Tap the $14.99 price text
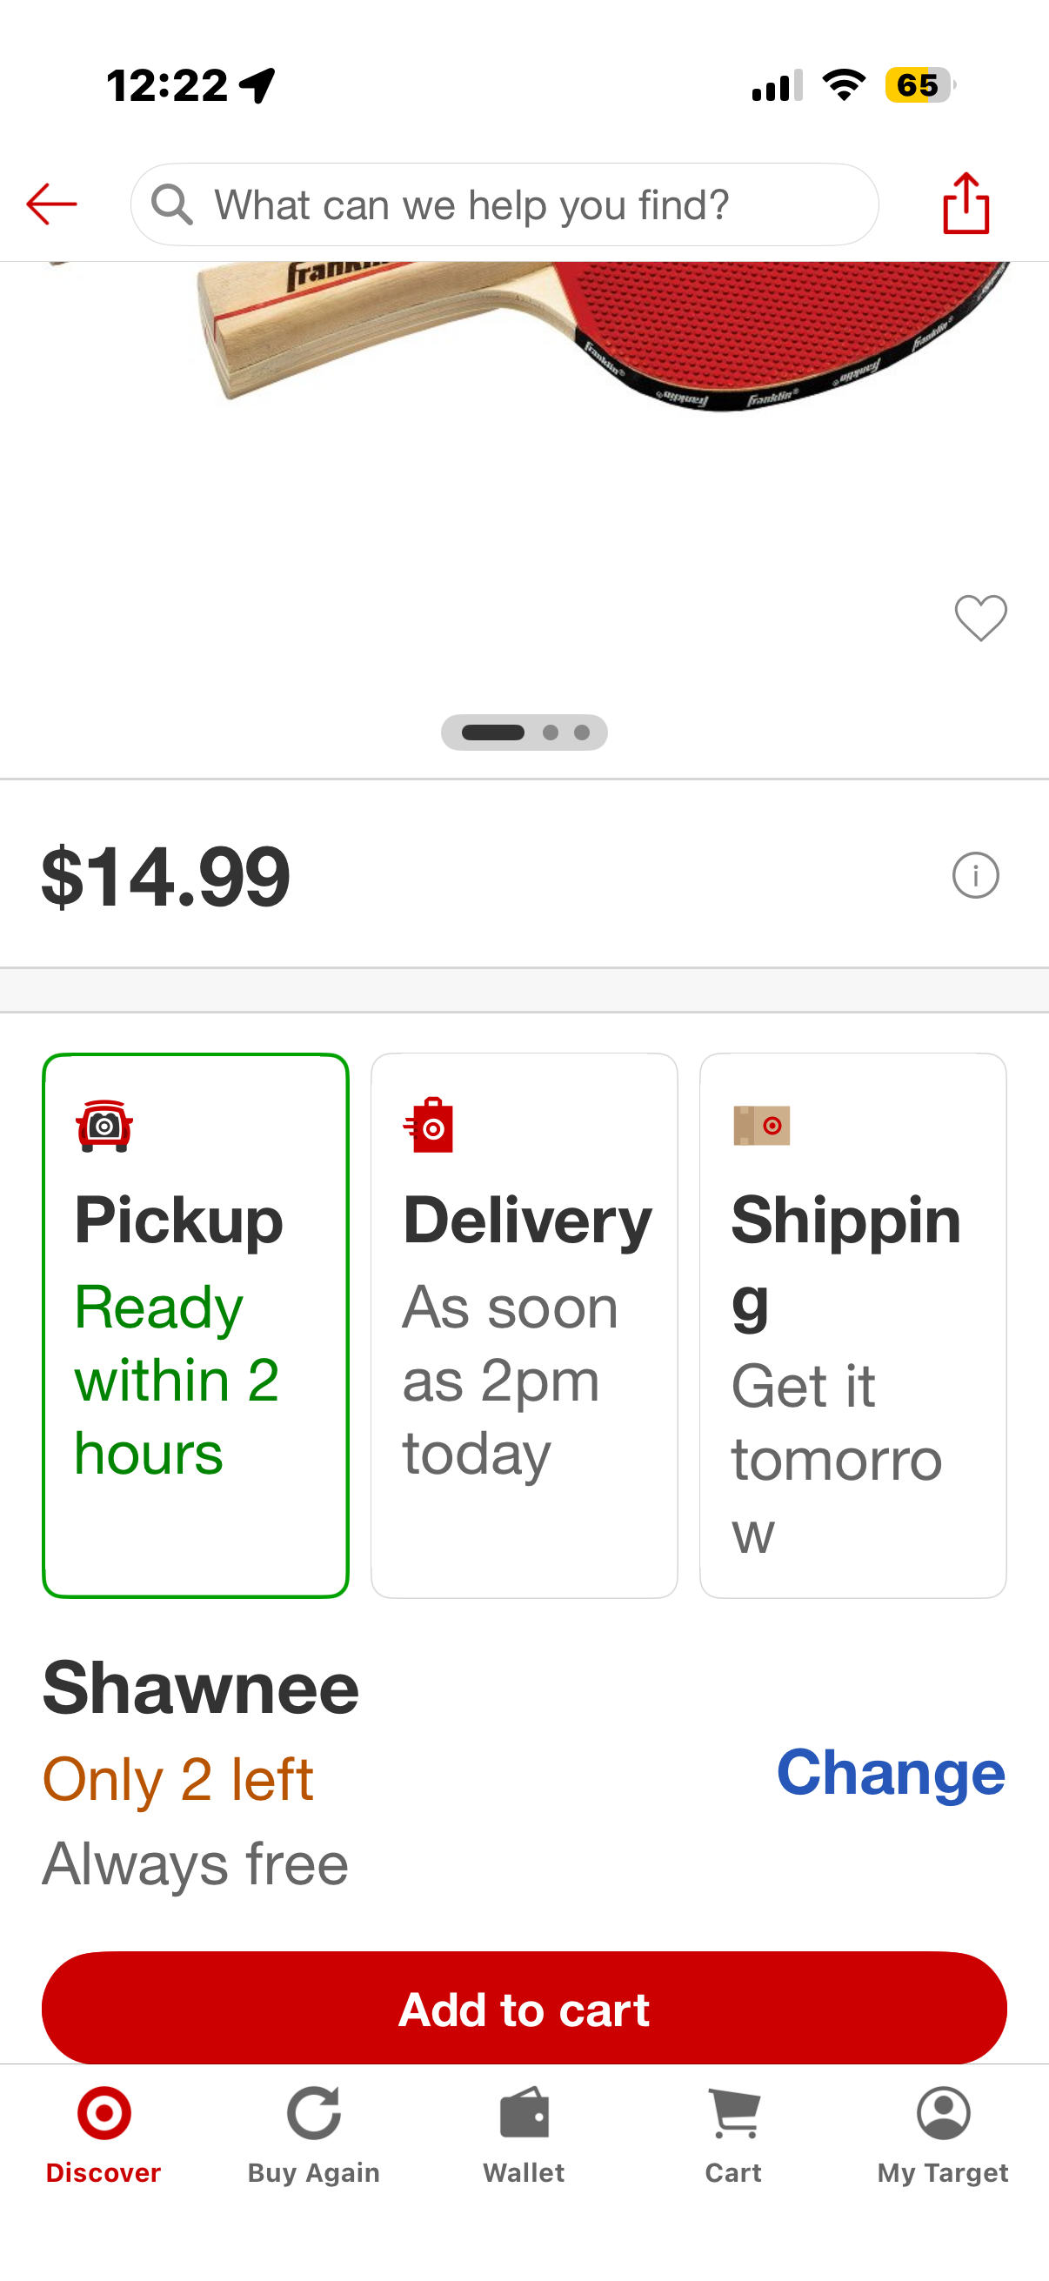1049x2281 pixels. tap(165, 877)
